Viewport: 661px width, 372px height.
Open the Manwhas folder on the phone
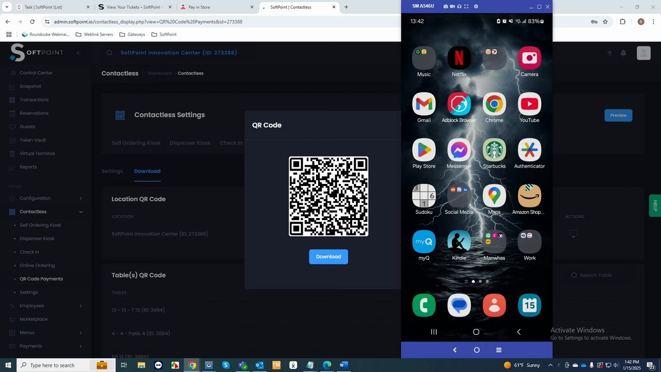tap(494, 242)
